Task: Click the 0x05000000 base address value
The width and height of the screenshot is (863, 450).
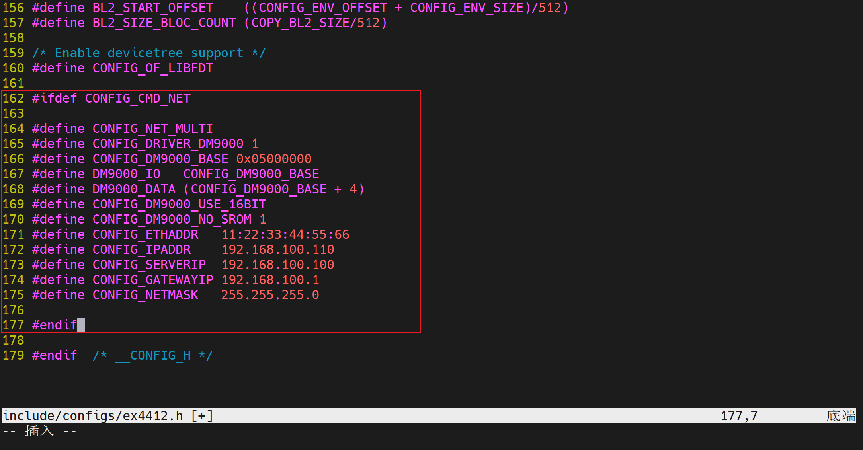Action: tap(273, 159)
